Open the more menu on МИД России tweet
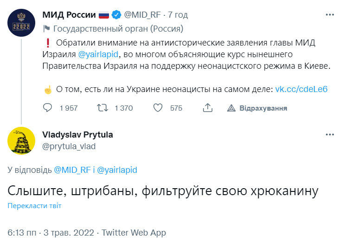This screenshot has height=243, width=345. [x=330, y=15]
